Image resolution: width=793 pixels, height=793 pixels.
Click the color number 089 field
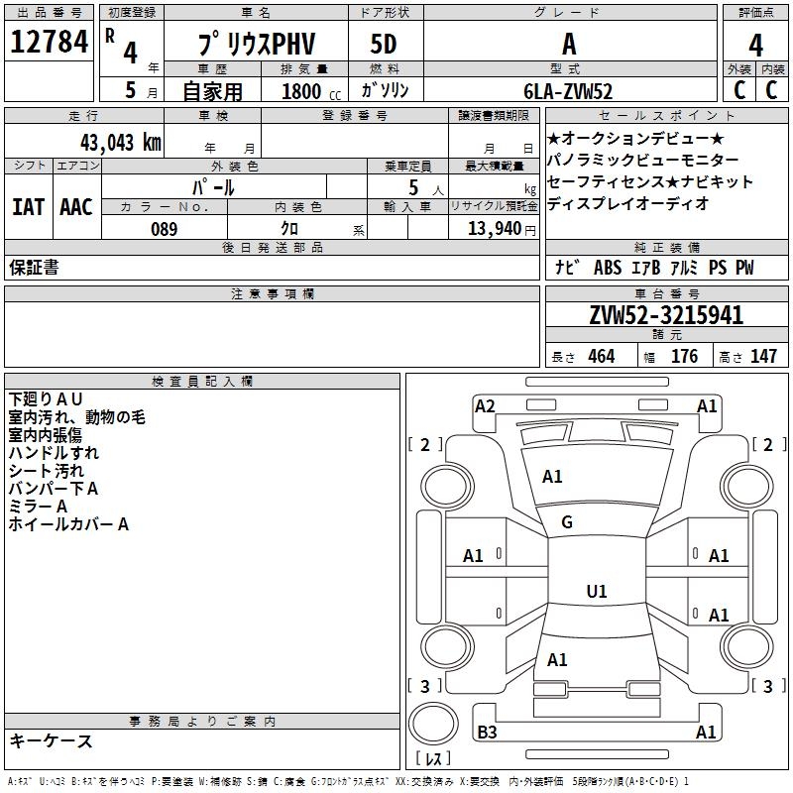(164, 229)
